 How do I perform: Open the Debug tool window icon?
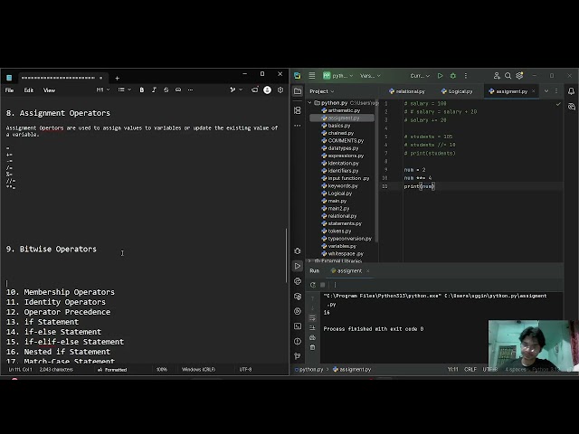click(298, 251)
